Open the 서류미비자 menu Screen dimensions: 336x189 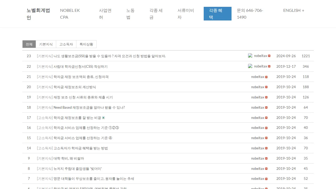click(x=188, y=14)
